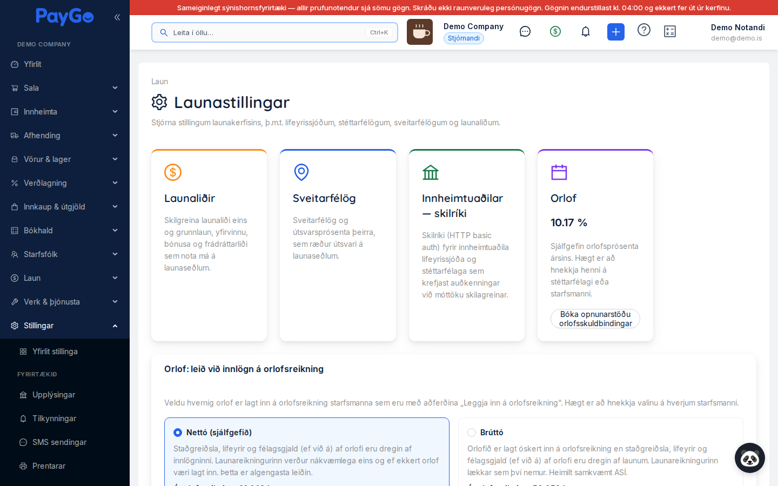Expand the Bókhald chevron
The image size is (778, 486).
click(115, 231)
